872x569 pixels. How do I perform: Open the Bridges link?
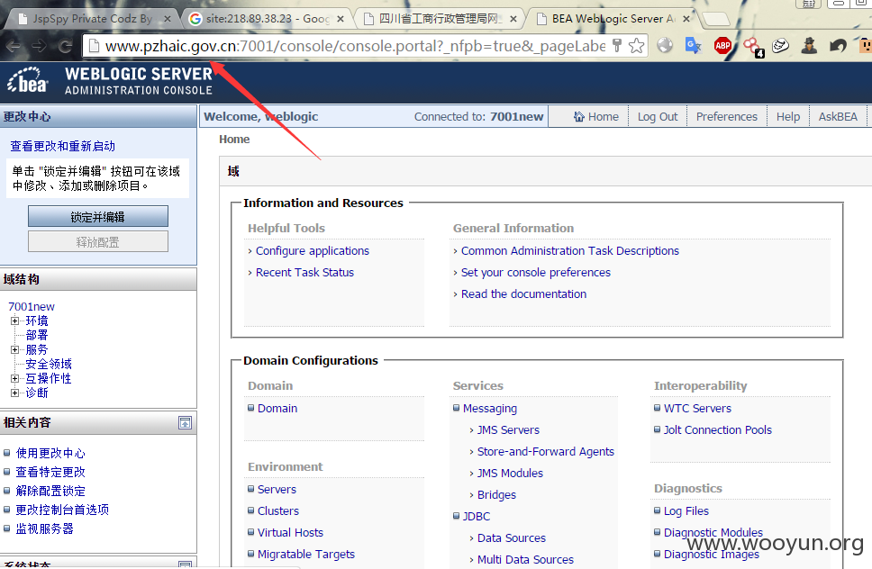pyautogui.click(x=496, y=495)
